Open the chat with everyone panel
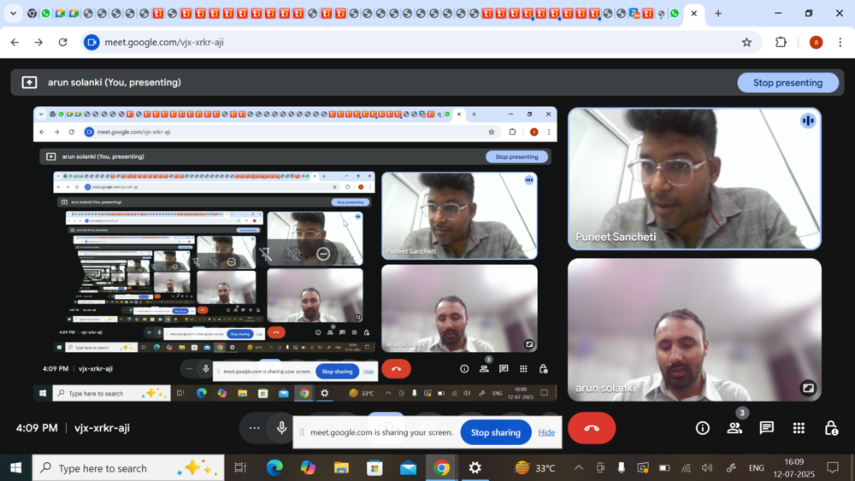Viewport: 855px width, 481px height. pos(766,428)
